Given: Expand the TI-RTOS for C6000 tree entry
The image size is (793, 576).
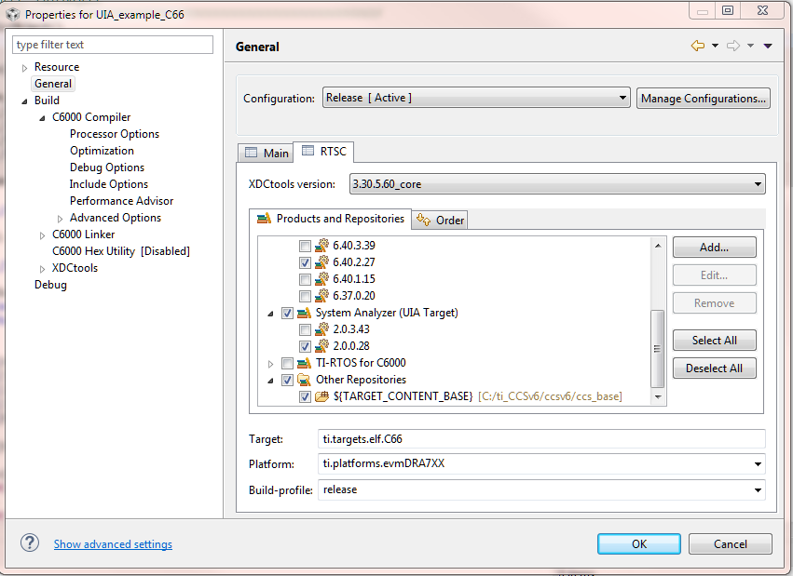Looking at the screenshot, I should tap(271, 362).
